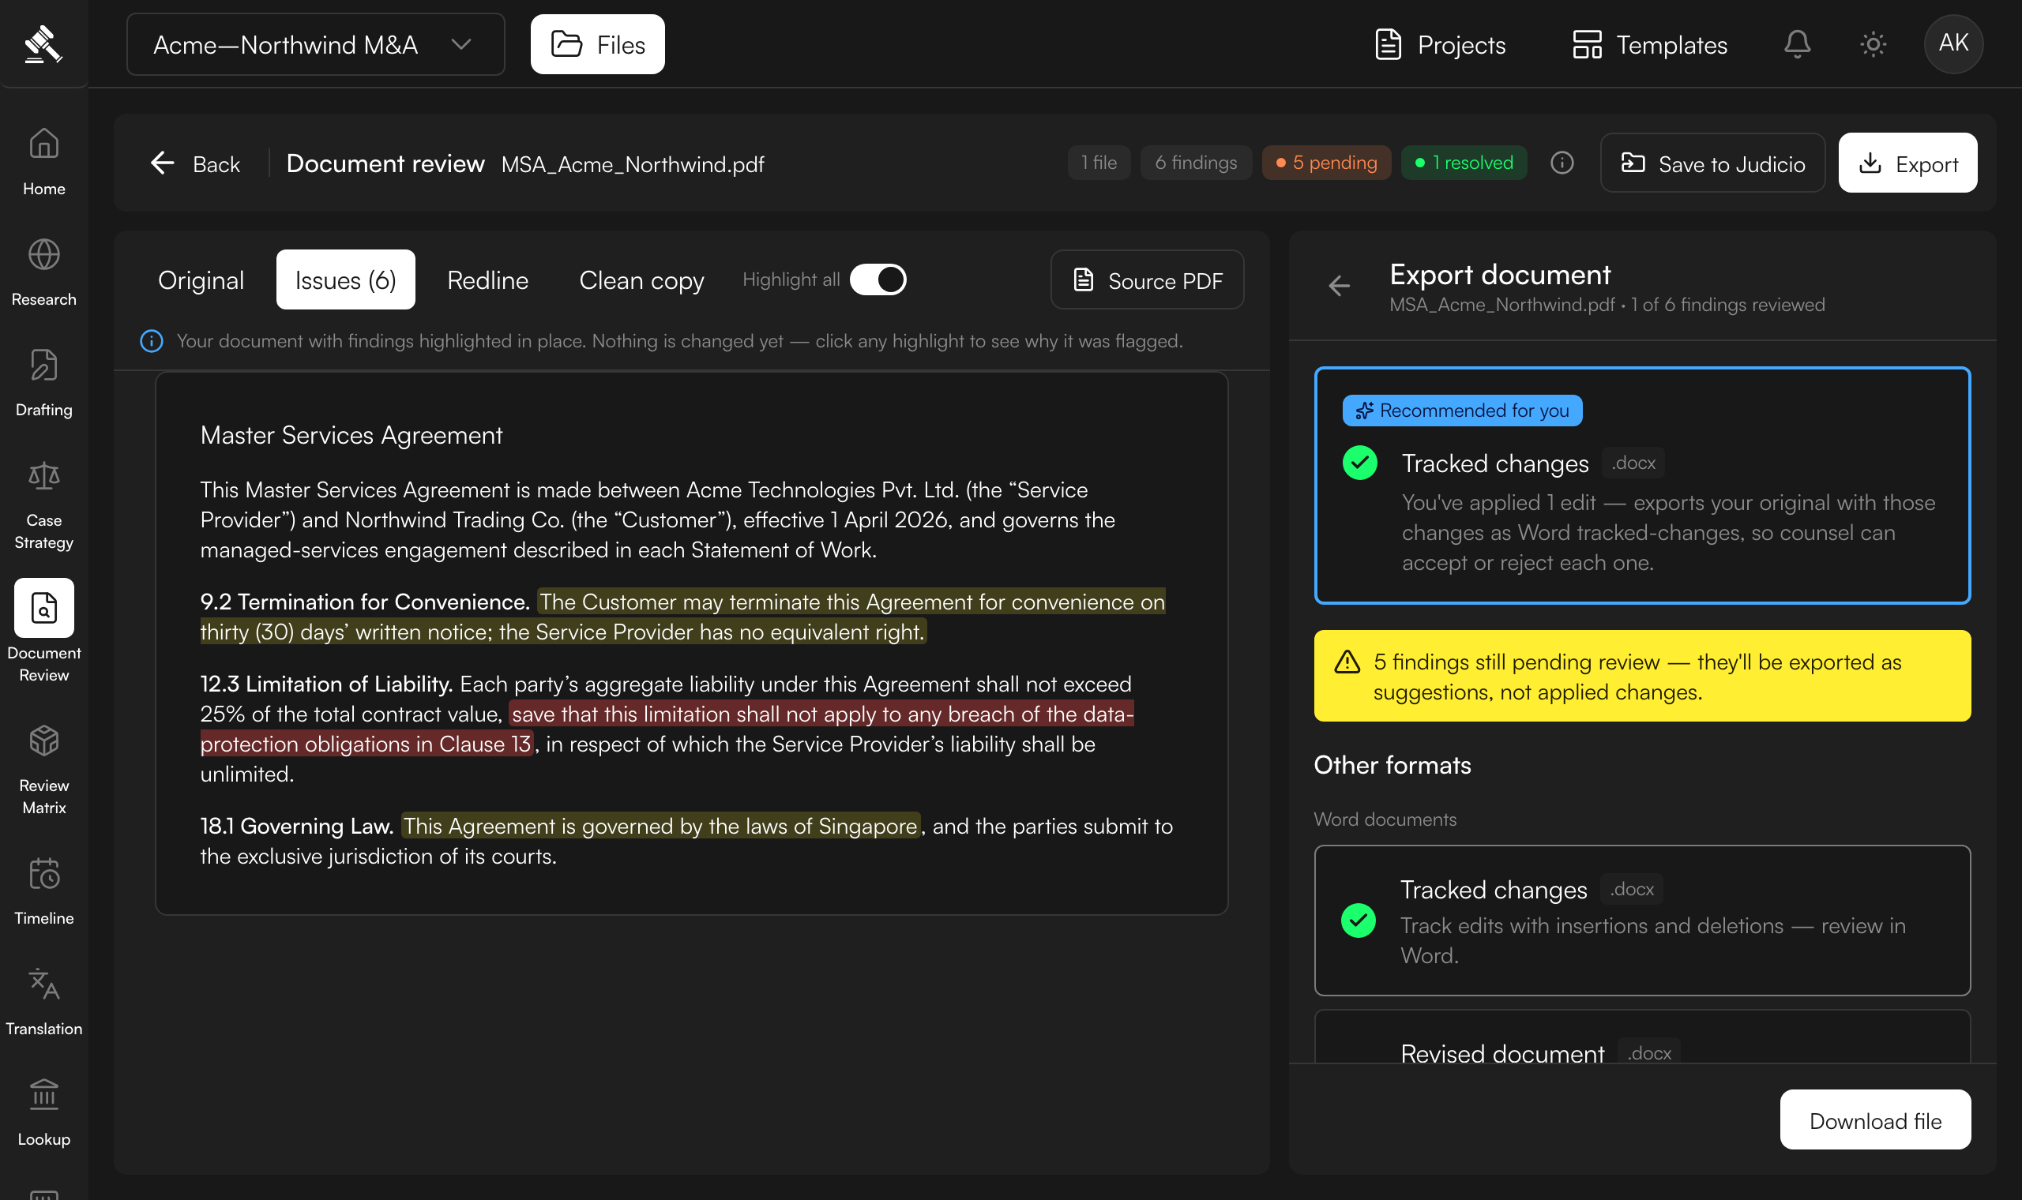Open Home in the sidebar
Screen dimensions: 2022x1200
43,161
